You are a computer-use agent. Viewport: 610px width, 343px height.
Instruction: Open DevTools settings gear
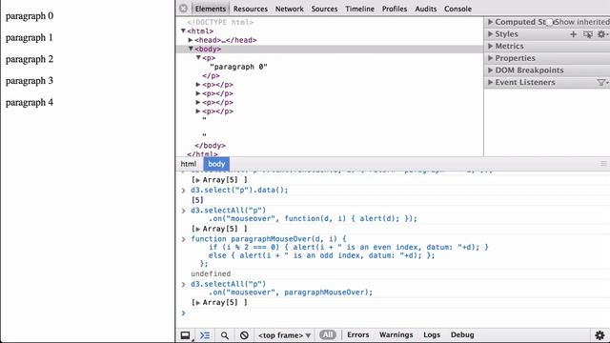pyautogui.click(x=600, y=334)
